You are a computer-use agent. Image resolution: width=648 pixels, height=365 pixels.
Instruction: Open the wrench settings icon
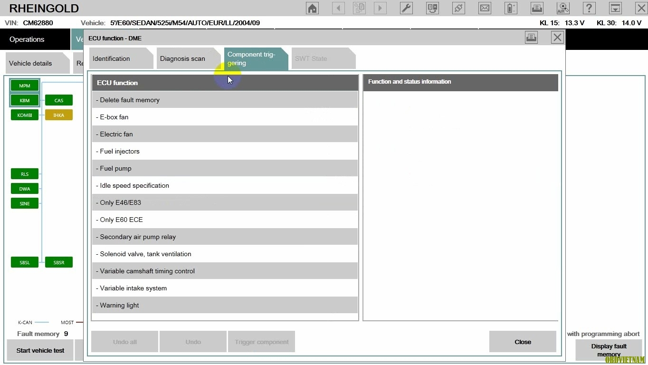click(406, 8)
